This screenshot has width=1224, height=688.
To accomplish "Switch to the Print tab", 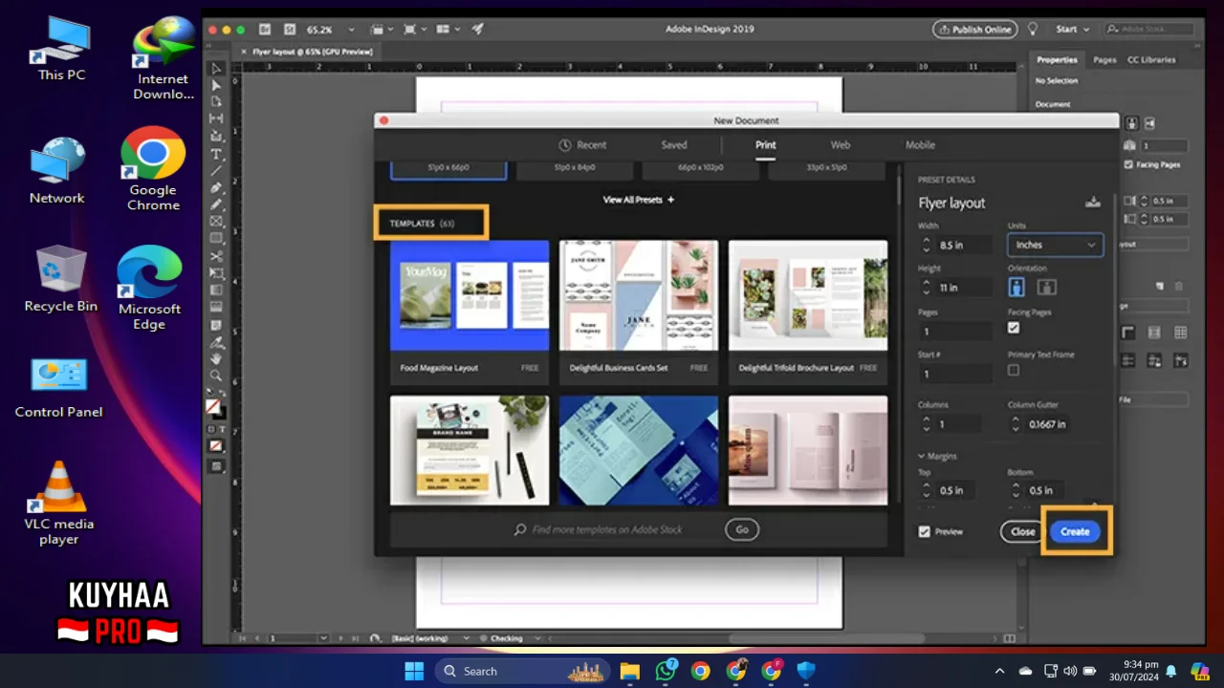I will pyautogui.click(x=765, y=145).
